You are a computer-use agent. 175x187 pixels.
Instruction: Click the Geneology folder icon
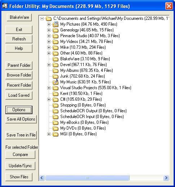56,30
